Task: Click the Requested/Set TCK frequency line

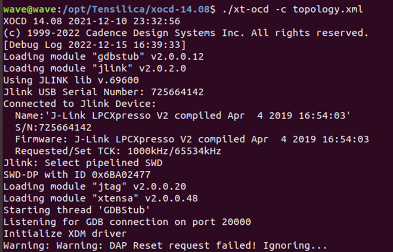Action: (x=118, y=151)
